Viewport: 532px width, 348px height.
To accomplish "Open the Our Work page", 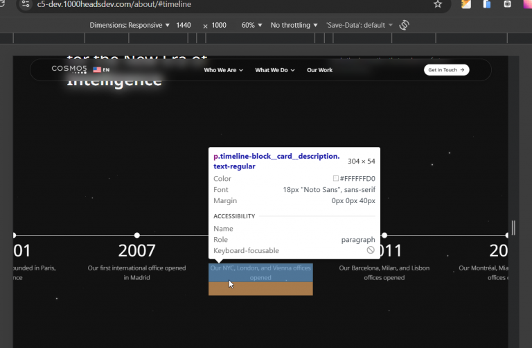I will click(319, 70).
